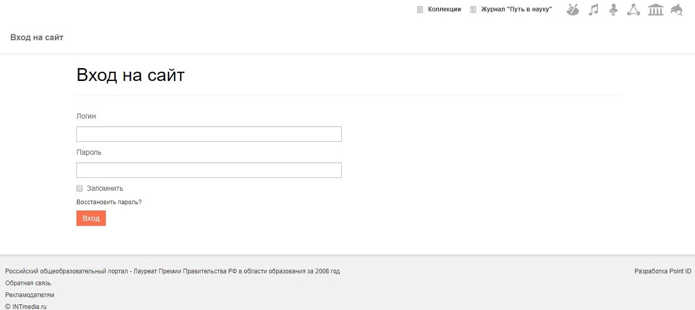Open the Обратная связь footer link
This screenshot has width=695, height=310.
tap(28, 283)
